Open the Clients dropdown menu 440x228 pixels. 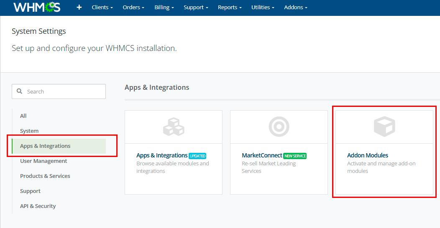tap(102, 8)
